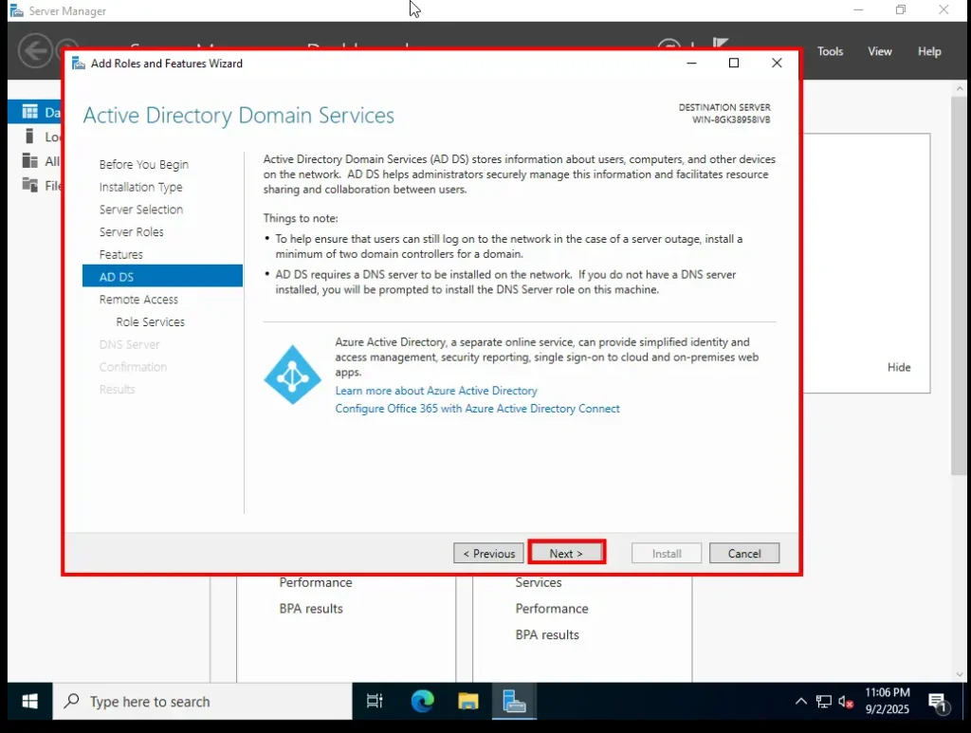
Task: Maximize the Add Roles wizard window
Action: pyautogui.click(x=734, y=63)
